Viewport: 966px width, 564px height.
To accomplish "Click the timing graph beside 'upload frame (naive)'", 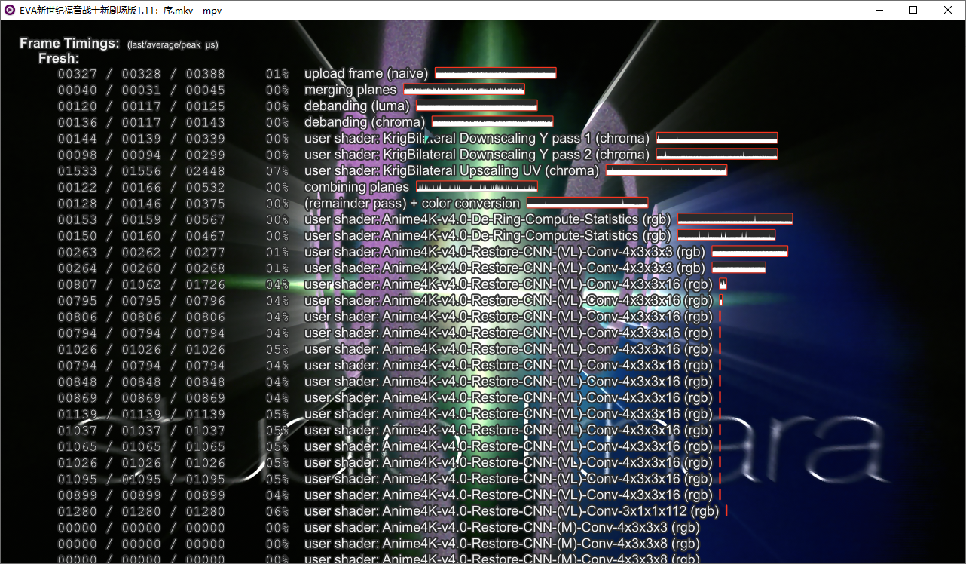I will 496,73.
